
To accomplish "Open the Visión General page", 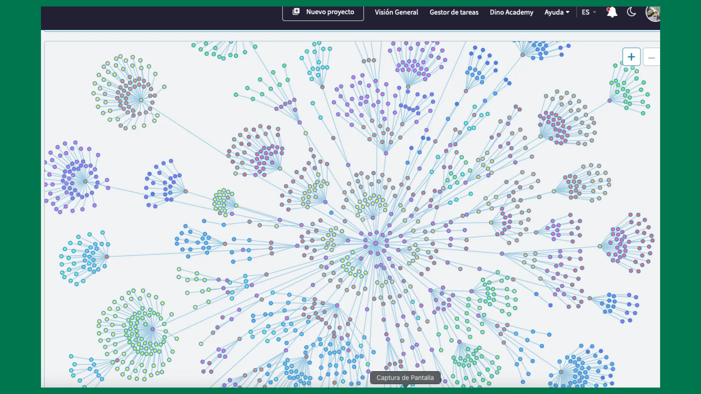I will coord(396,12).
